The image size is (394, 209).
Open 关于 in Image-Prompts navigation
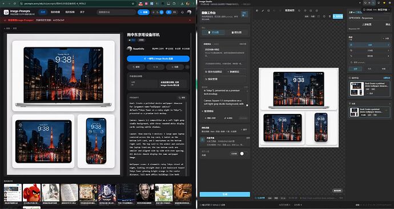(x=82, y=12)
